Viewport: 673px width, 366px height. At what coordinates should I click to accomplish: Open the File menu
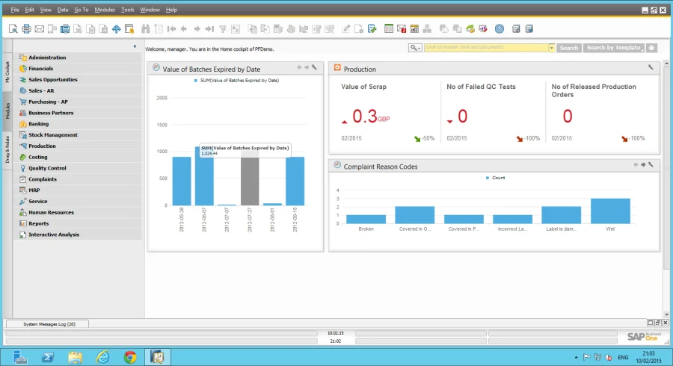[x=15, y=10]
